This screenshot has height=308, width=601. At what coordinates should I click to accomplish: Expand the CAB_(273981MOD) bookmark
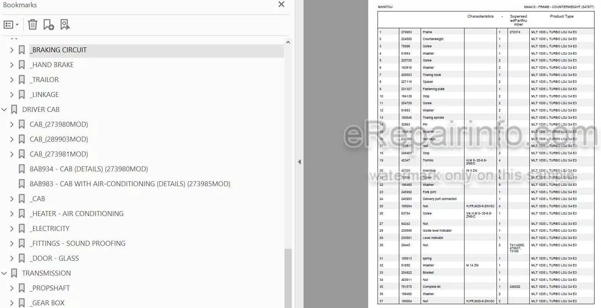[11, 154]
